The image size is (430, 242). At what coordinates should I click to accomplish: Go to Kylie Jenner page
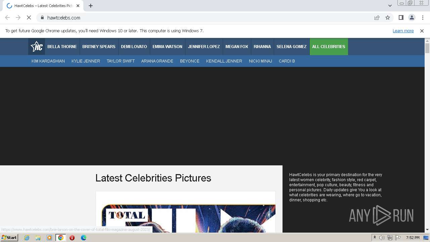click(x=86, y=61)
